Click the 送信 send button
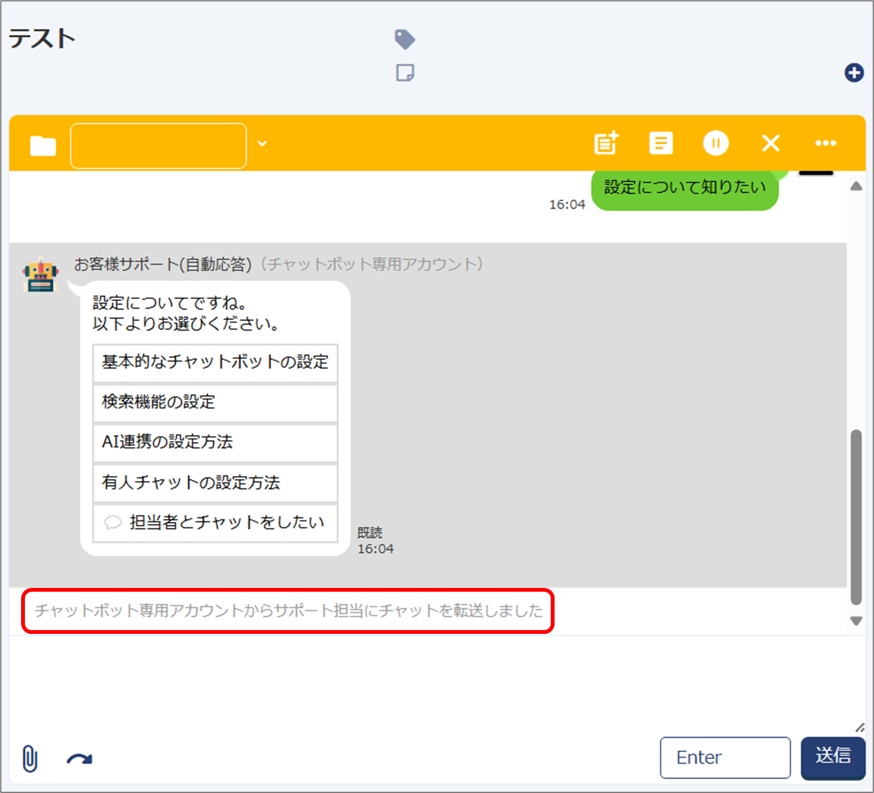Image resolution: width=874 pixels, height=793 pixels. coord(833,758)
